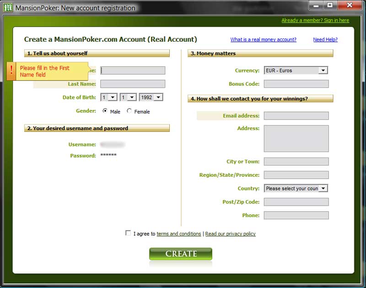Click into the Last Name field
The height and width of the screenshot is (288, 366).
click(x=133, y=84)
